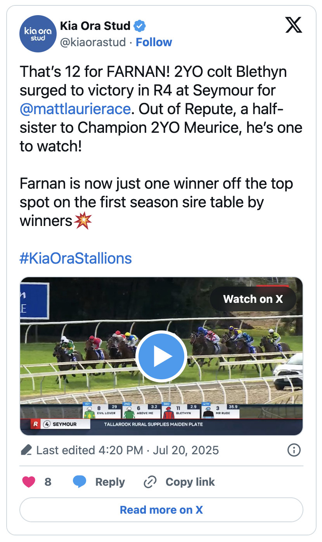322x542 pixels.
Task: Click Read more on X button
Action: (x=161, y=510)
